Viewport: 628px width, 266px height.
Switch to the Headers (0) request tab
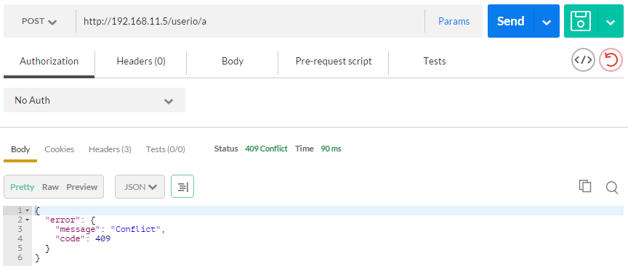[x=141, y=62]
